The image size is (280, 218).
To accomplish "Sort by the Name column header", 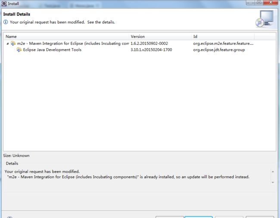I will [66, 37].
